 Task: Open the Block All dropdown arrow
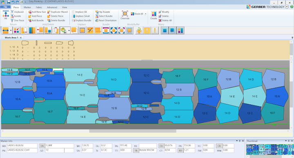pos(145,14)
